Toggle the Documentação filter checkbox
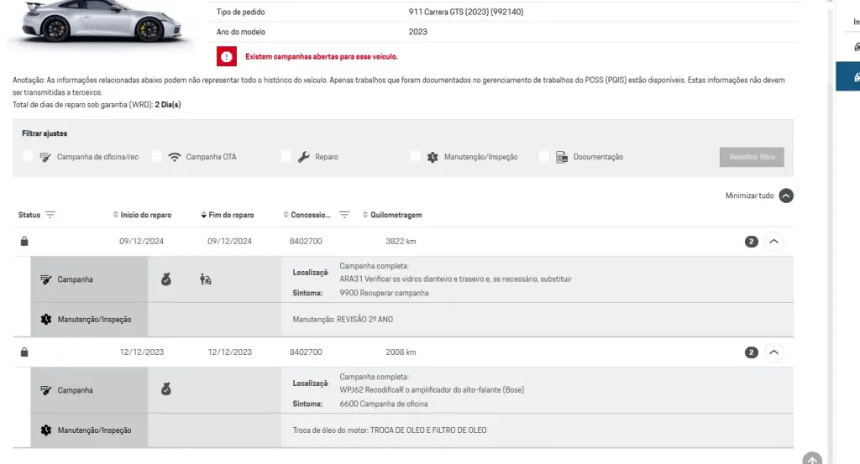This screenshot has width=860, height=464. coord(544,157)
